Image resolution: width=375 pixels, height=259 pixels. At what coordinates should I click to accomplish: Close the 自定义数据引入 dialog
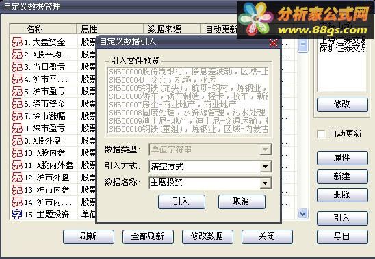click(273, 43)
